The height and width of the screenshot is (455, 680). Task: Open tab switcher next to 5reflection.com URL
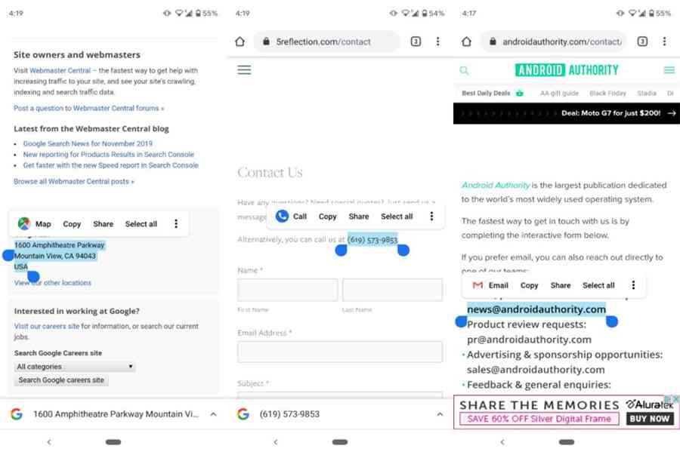416,42
